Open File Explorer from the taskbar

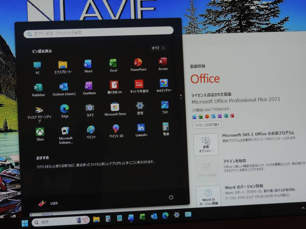96,219
